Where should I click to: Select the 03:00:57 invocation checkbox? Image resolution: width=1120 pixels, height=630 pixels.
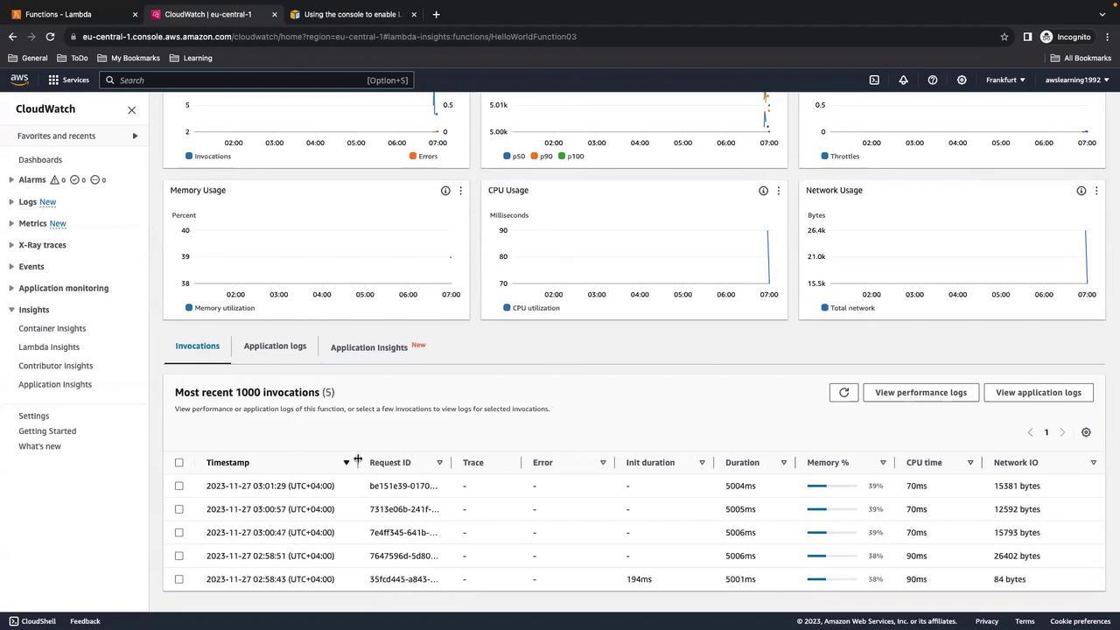(x=179, y=509)
